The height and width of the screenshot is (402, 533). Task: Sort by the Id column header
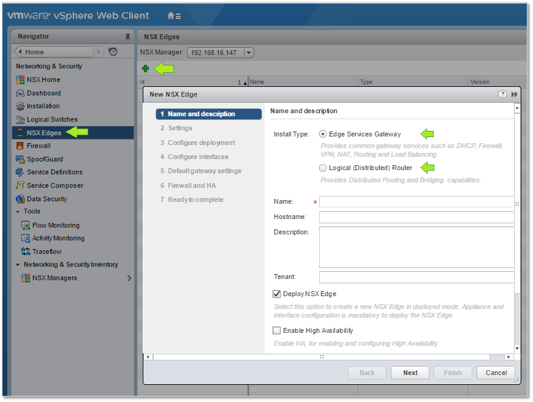pyautogui.click(x=193, y=82)
